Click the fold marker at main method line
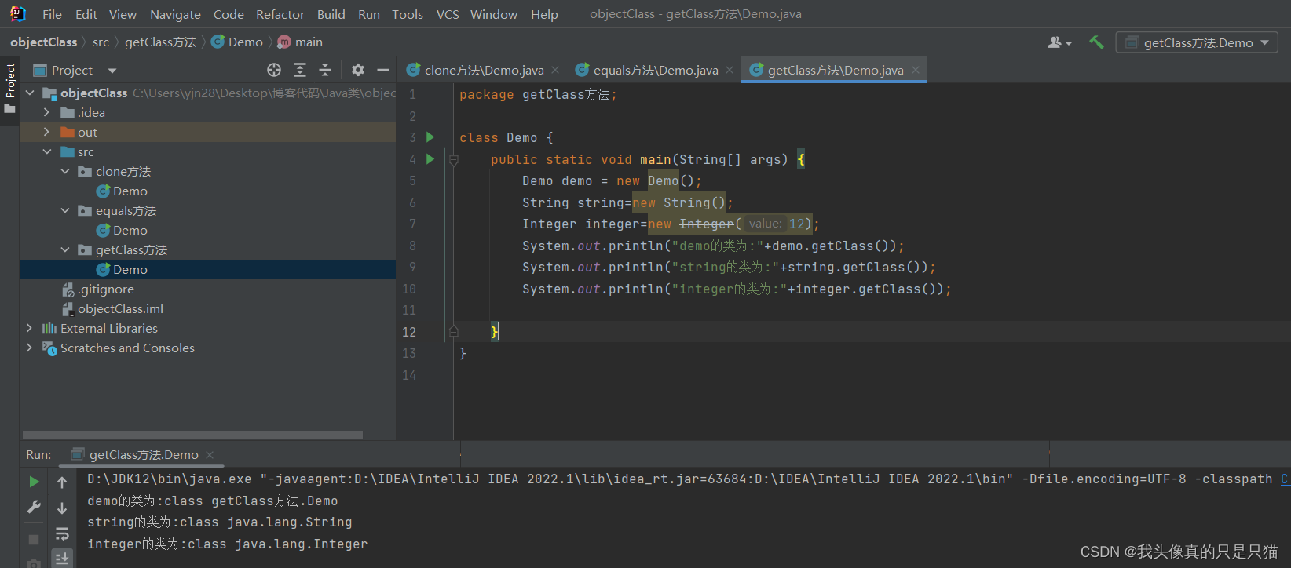 (454, 160)
